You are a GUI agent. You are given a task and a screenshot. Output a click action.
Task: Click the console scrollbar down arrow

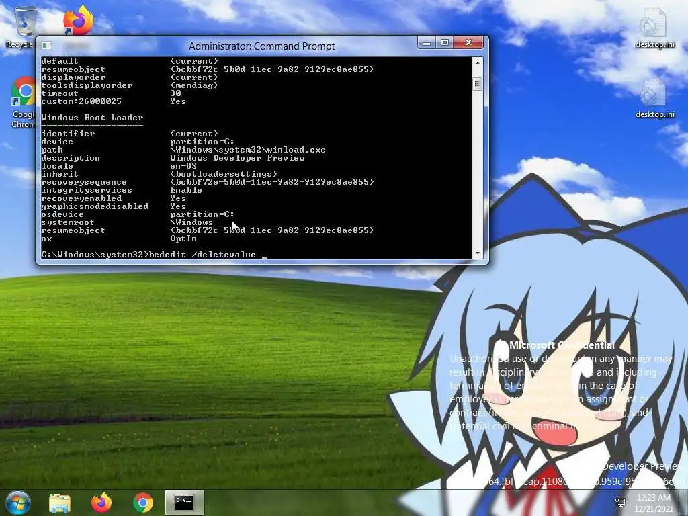click(478, 253)
